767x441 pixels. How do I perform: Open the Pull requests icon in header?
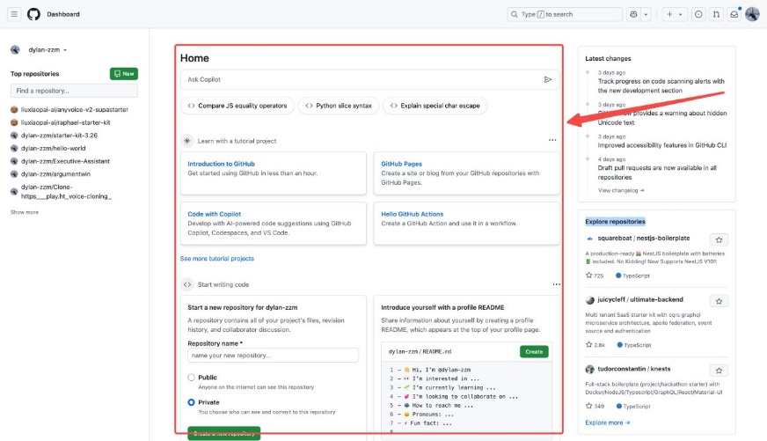pos(716,14)
